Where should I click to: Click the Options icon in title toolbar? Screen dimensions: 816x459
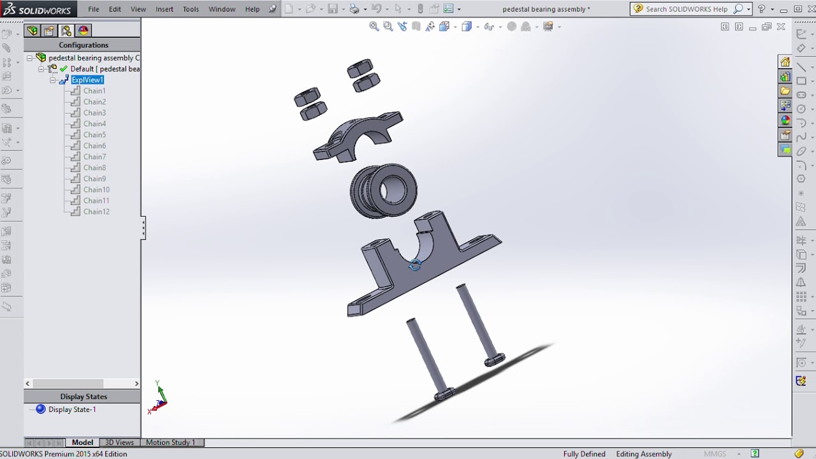(x=448, y=9)
